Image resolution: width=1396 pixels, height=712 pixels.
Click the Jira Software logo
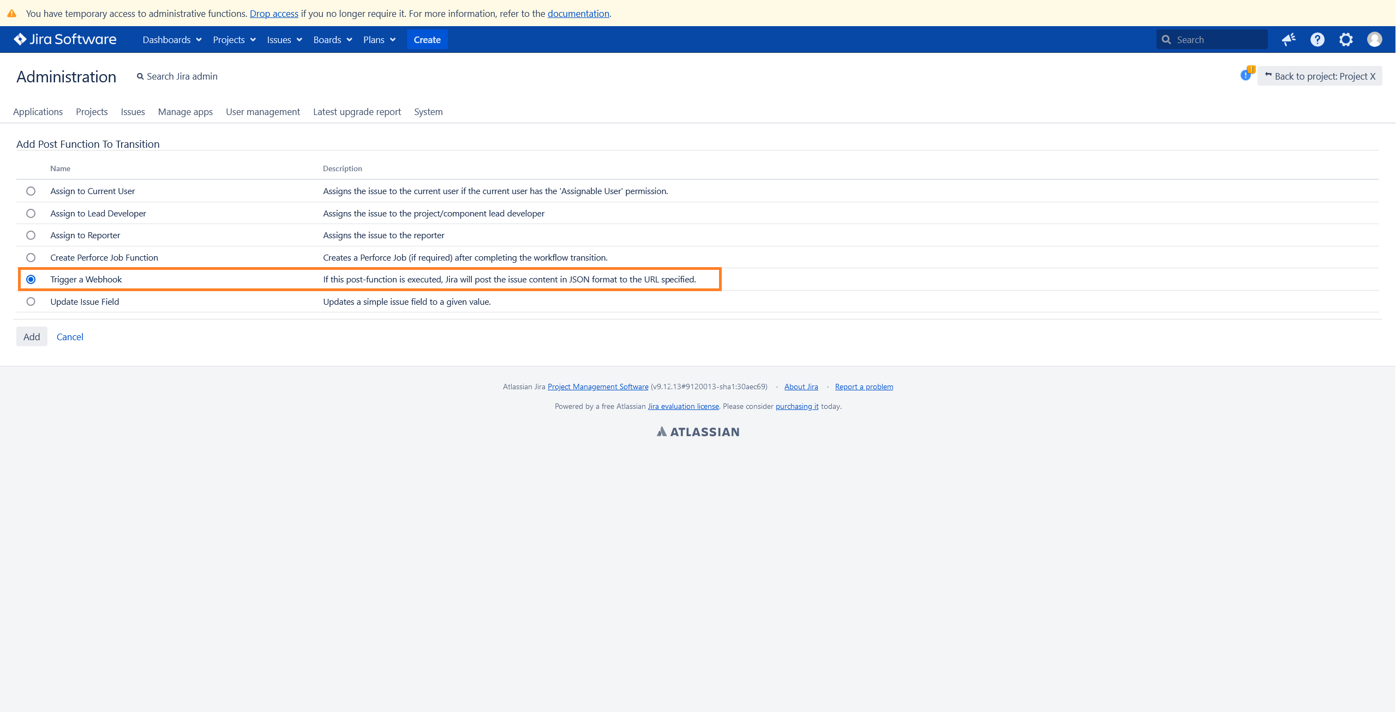pos(65,39)
